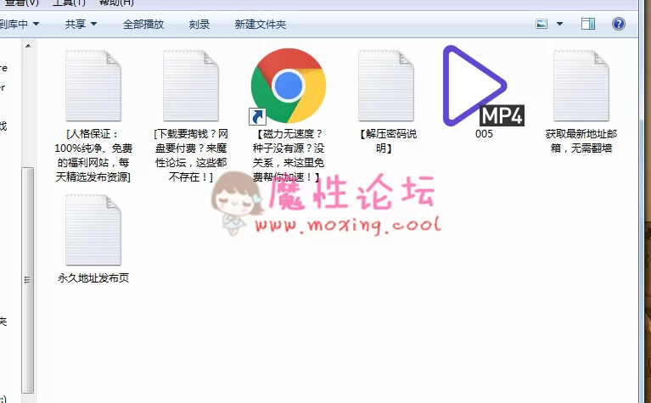Click the label 【解压密码说明】
The width and height of the screenshot is (651, 403).
click(386, 141)
